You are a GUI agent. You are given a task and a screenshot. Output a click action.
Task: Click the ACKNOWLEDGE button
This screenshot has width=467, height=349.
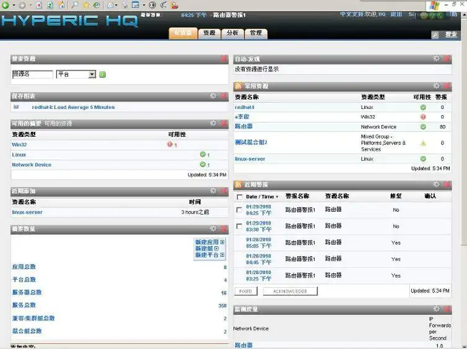290,291
